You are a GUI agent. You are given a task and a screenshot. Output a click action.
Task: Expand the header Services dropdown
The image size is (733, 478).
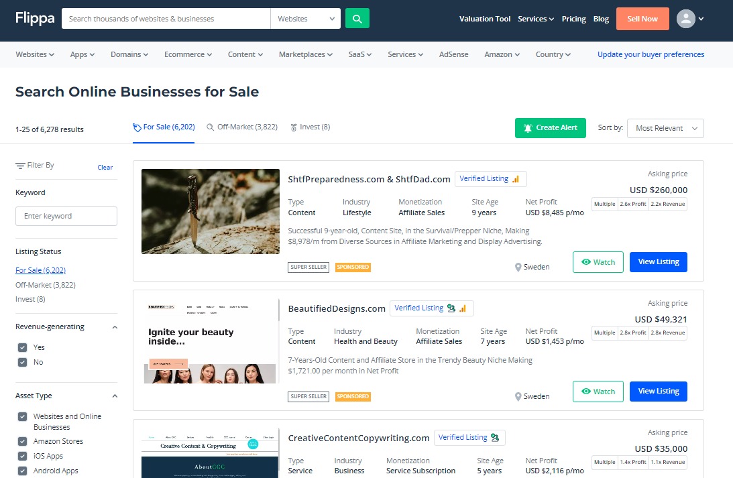click(536, 19)
